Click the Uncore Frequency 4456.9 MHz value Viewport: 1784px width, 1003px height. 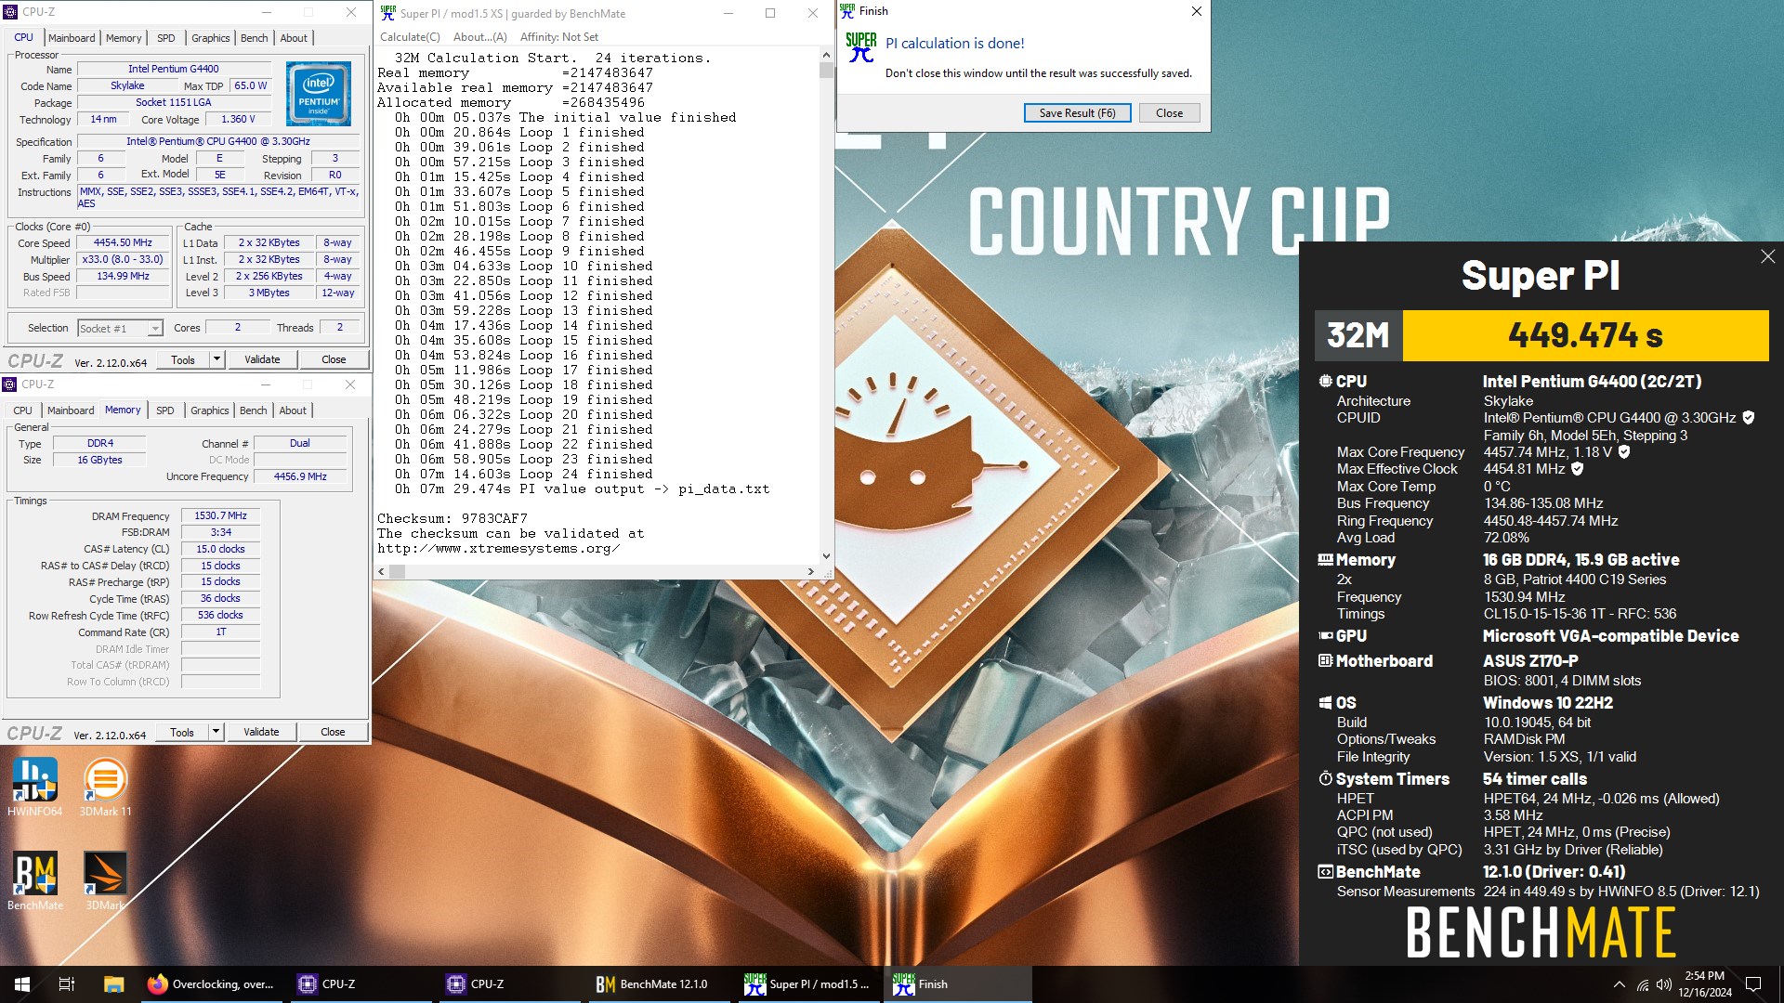click(300, 476)
